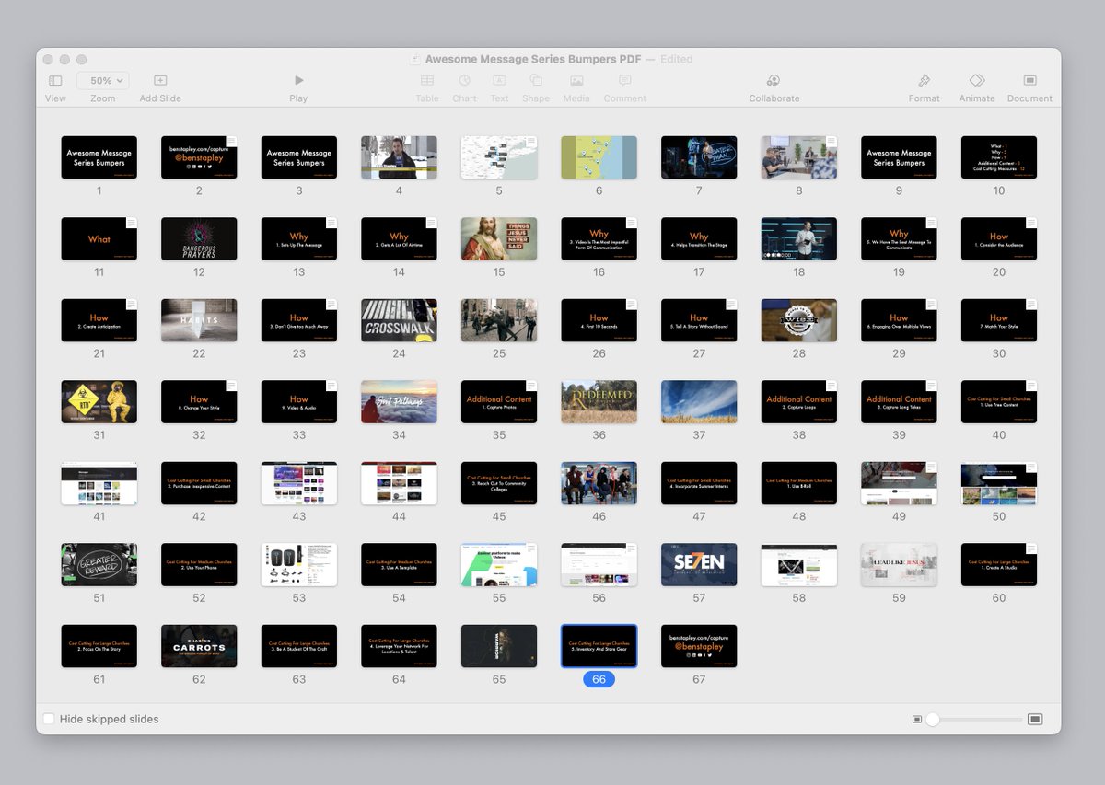This screenshot has width=1105, height=785.
Task: Click the highlighted slide number 66
Action: click(x=599, y=679)
